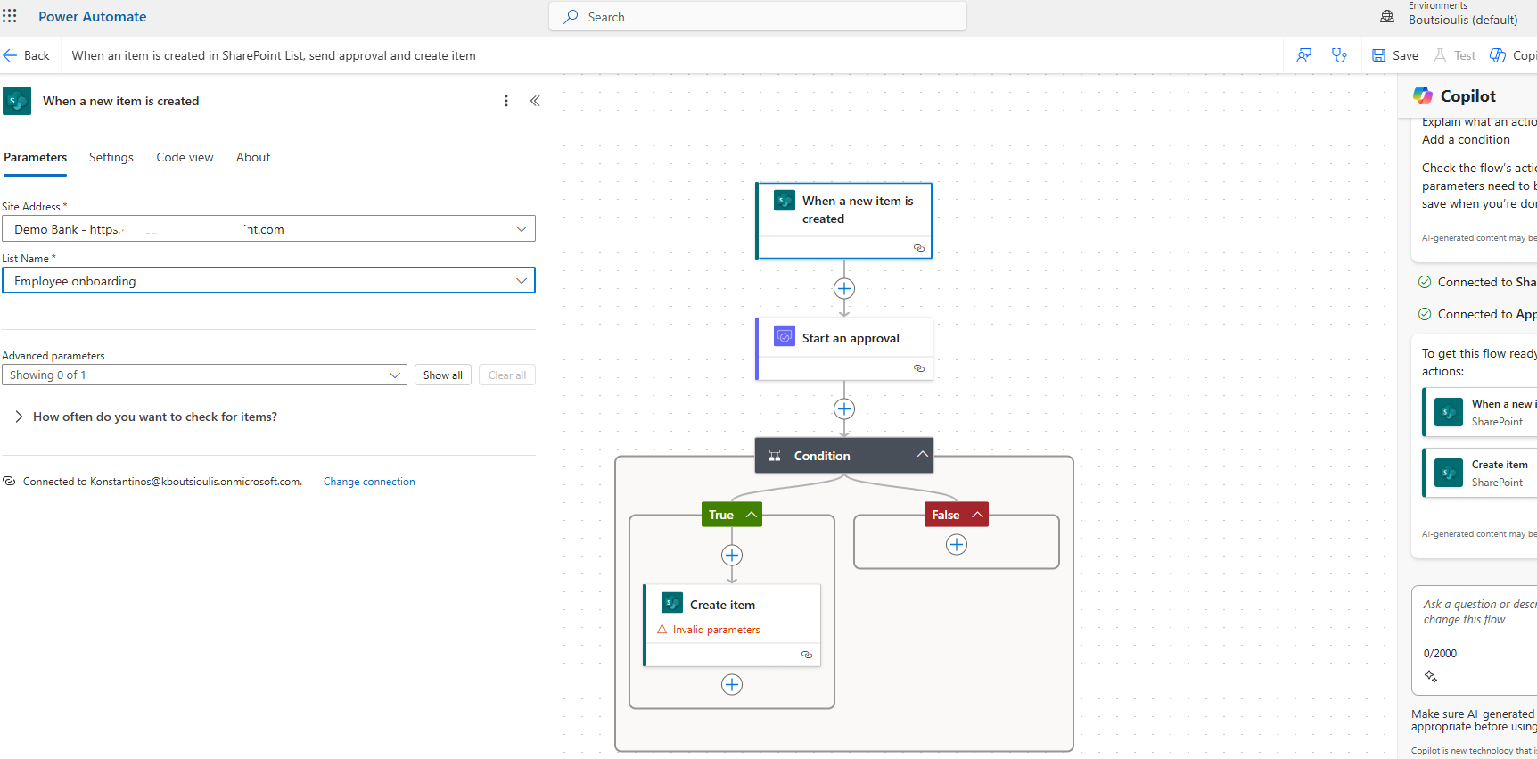Collapse the parameters panel with double chevron
1537x759 pixels.
click(x=535, y=101)
